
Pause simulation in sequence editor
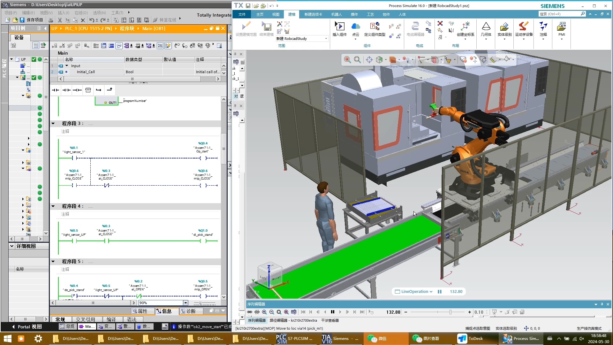click(333, 312)
